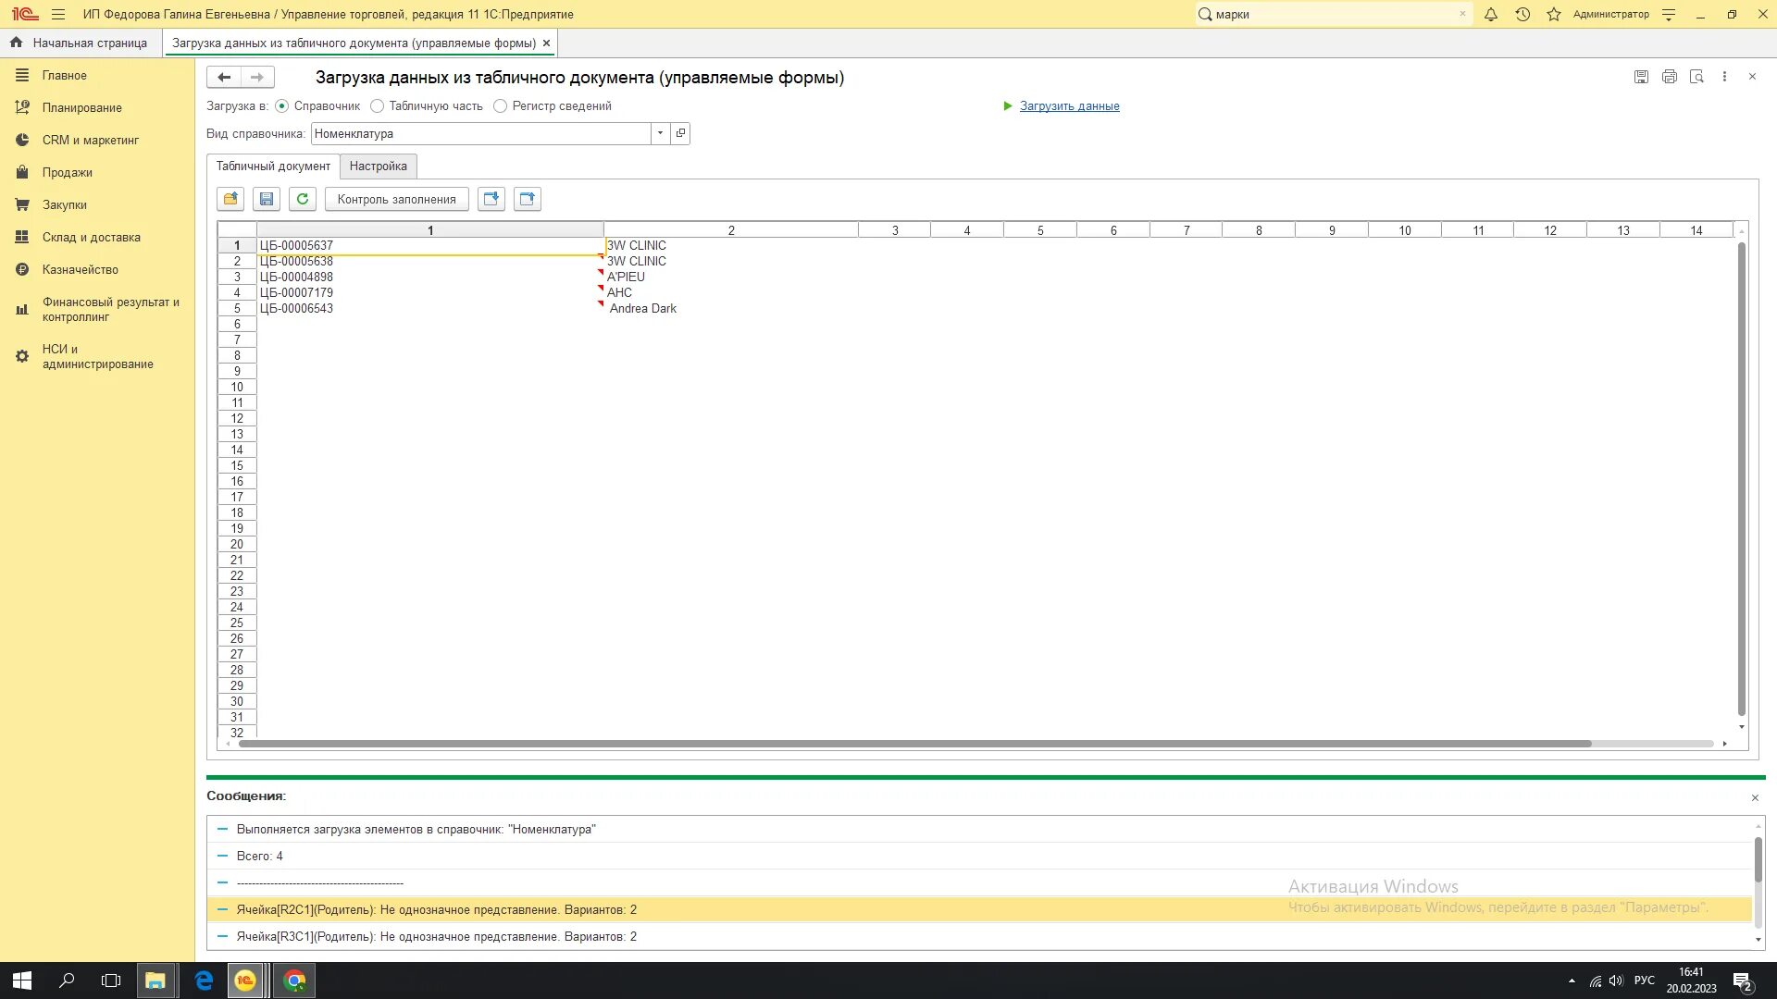
Task: Select the Табличную часть radio option
Action: click(x=378, y=106)
